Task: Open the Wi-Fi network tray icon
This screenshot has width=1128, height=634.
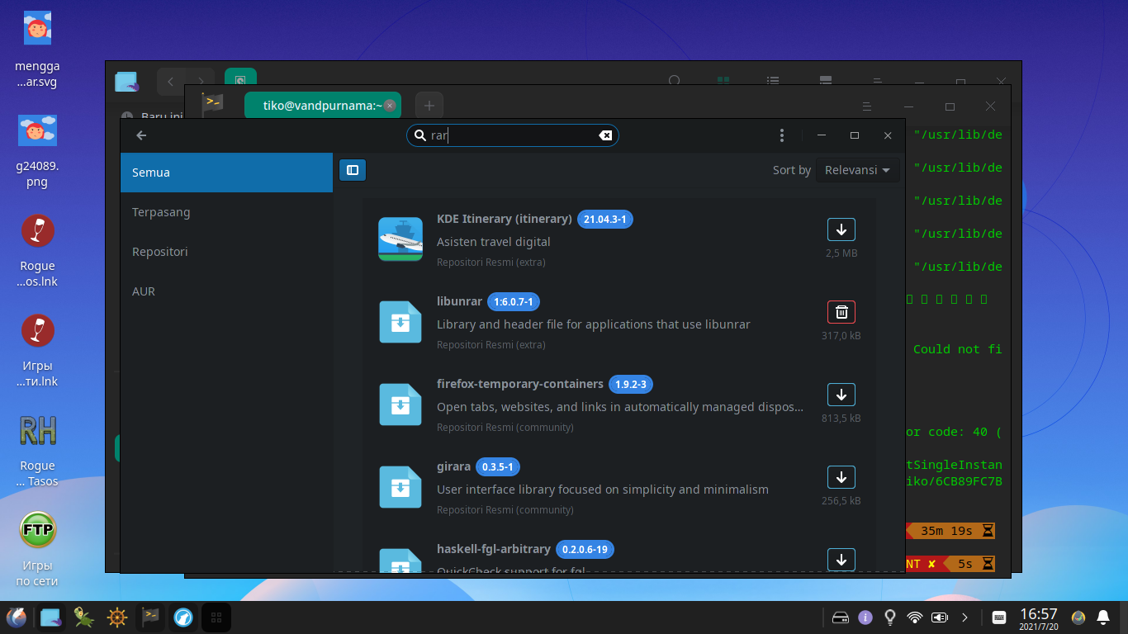Action: 914,617
